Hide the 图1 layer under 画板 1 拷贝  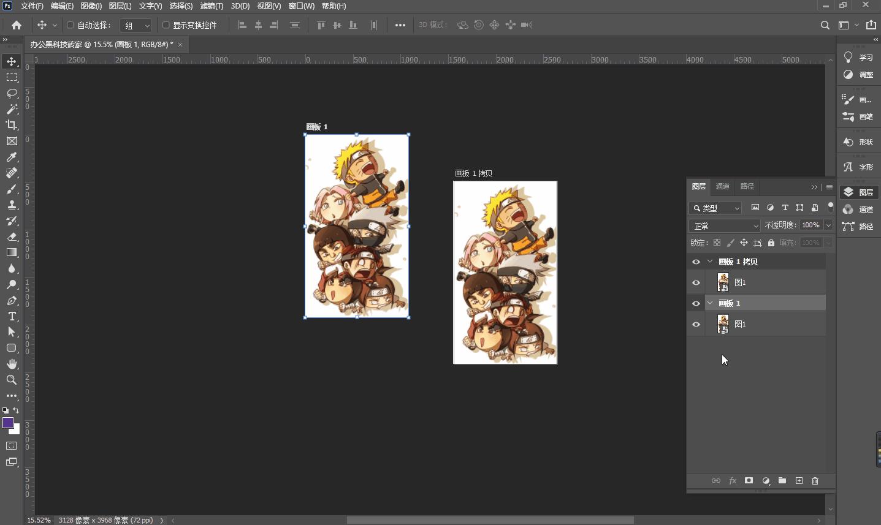click(696, 282)
